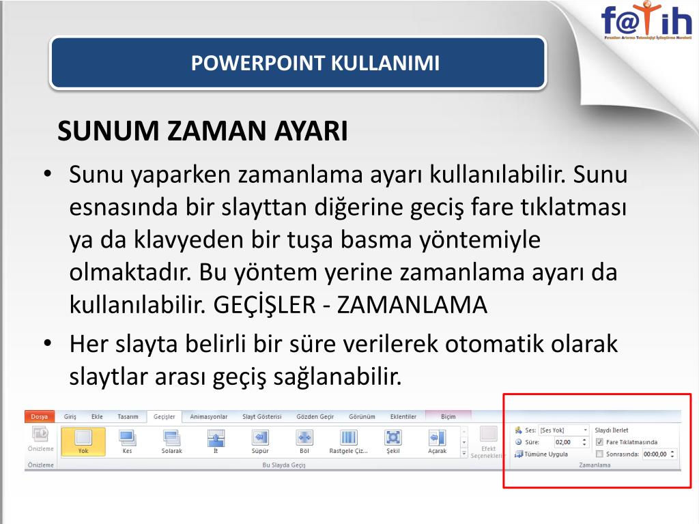Screen dimensions: 699x524
Task: Adjust the Süre spinner arrows
Action: (x=584, y=442)
